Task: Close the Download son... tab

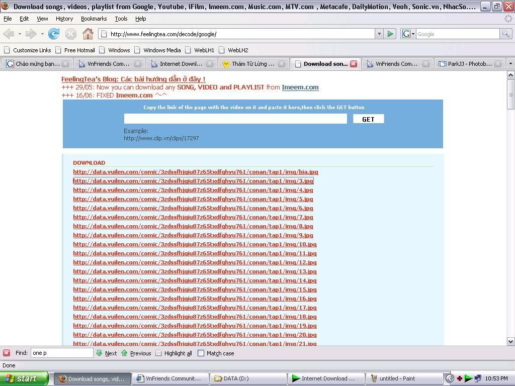Action: pos(354,64)
